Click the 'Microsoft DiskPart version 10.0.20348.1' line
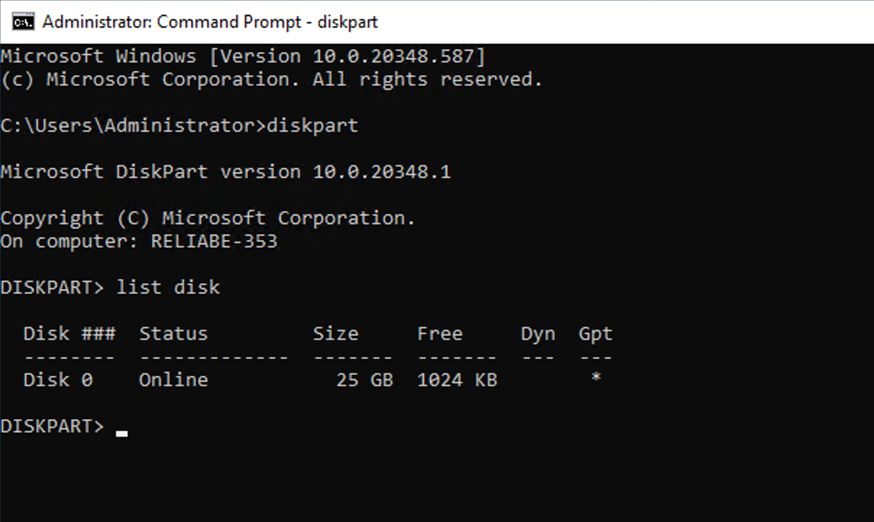 tap(226, 172)
